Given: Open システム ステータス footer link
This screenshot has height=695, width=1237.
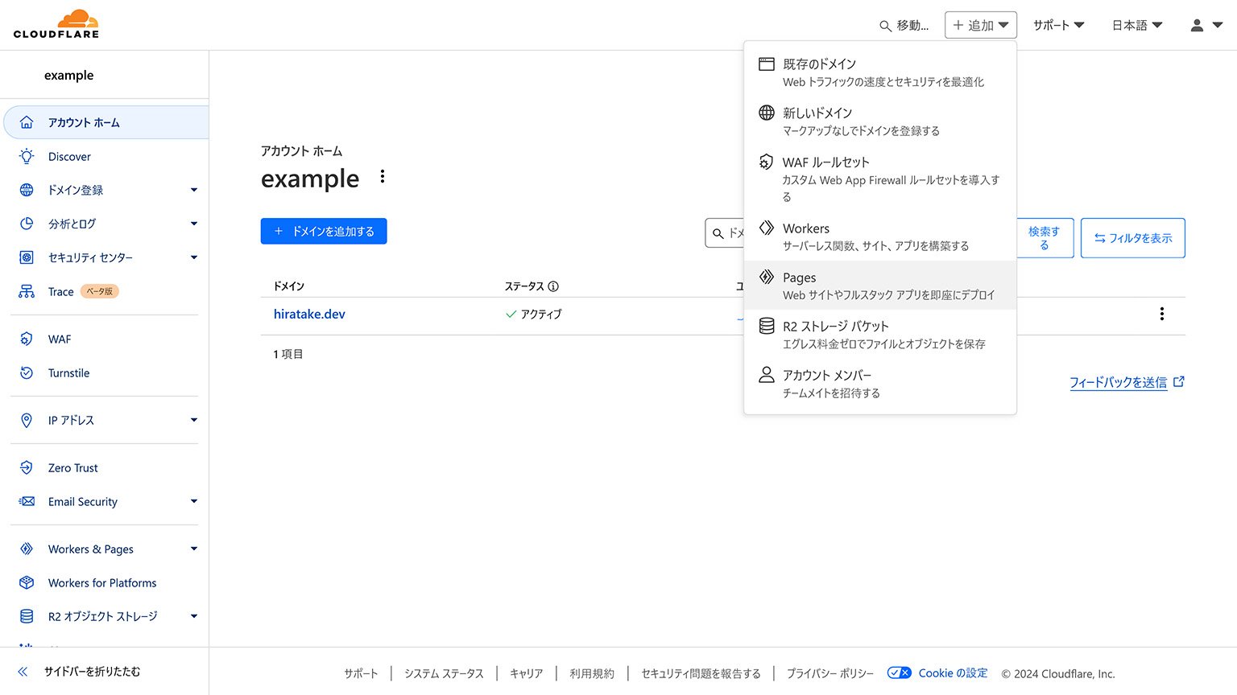Looking at the screenshot, I should 444,673.
